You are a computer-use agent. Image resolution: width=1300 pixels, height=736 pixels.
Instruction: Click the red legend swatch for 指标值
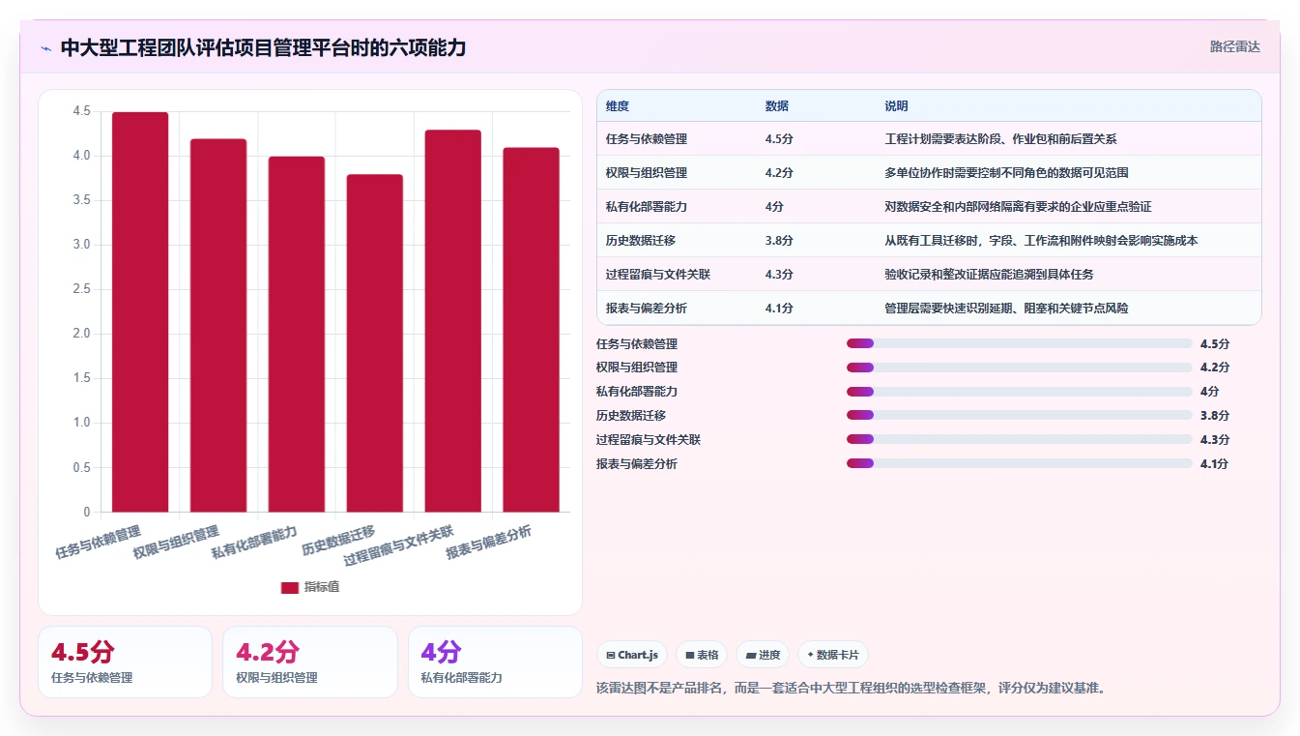pyautogui.click(x=290, y=587)
